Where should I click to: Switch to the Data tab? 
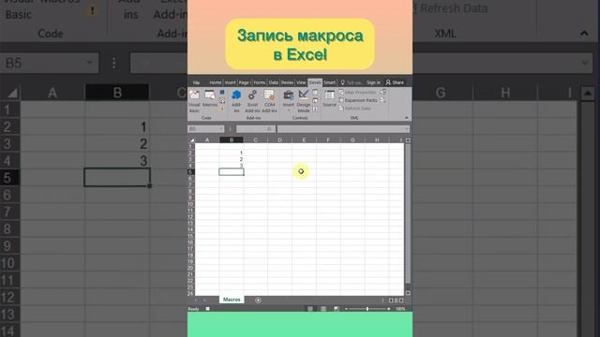tap(273, 82)
